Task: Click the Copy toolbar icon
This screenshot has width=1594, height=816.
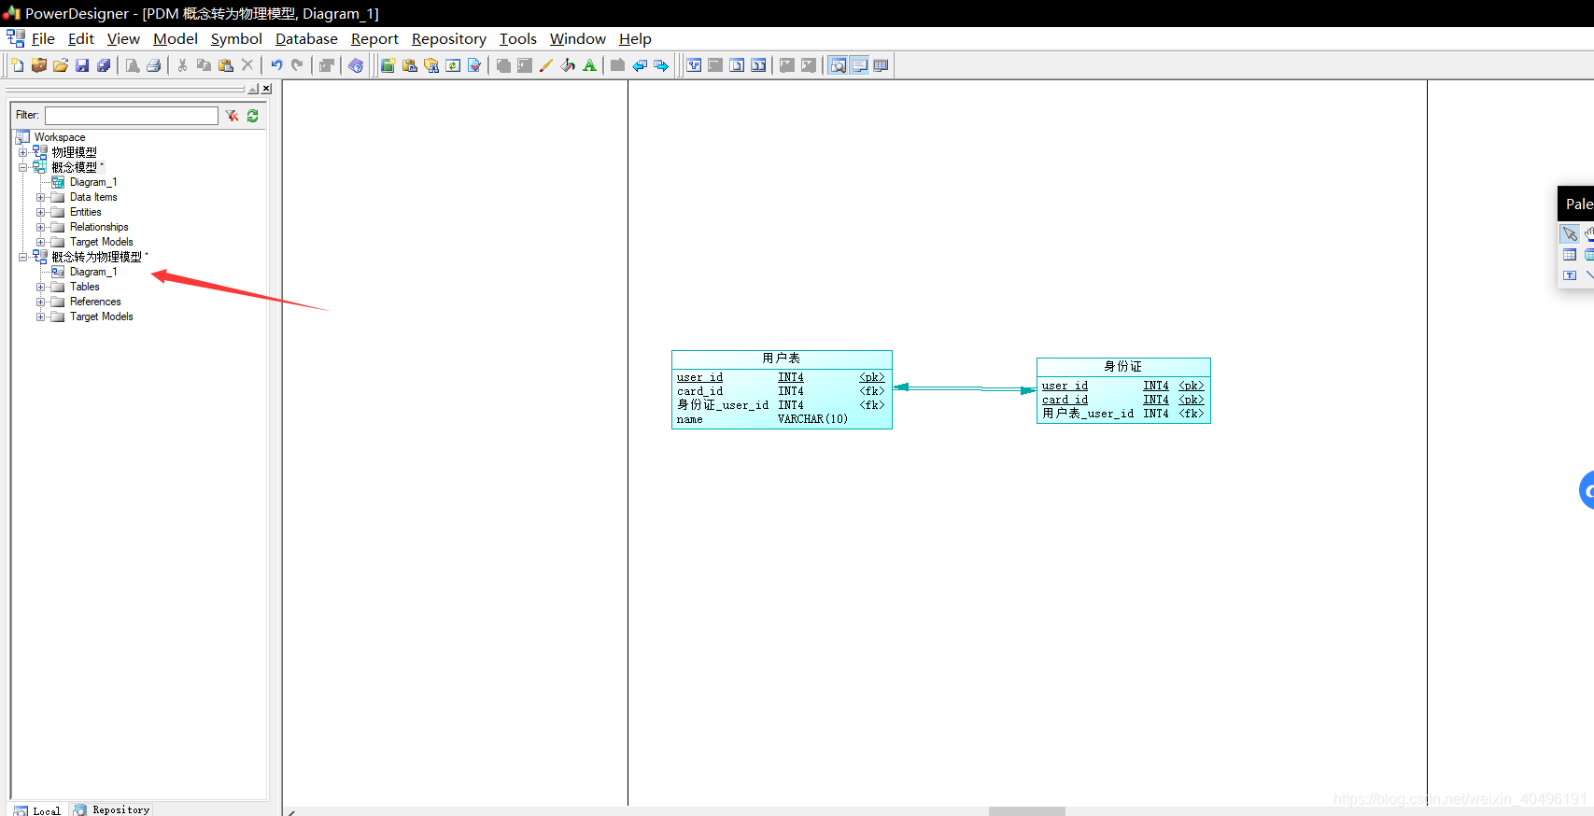Action: pyautogui.click(x=204, y=65)
